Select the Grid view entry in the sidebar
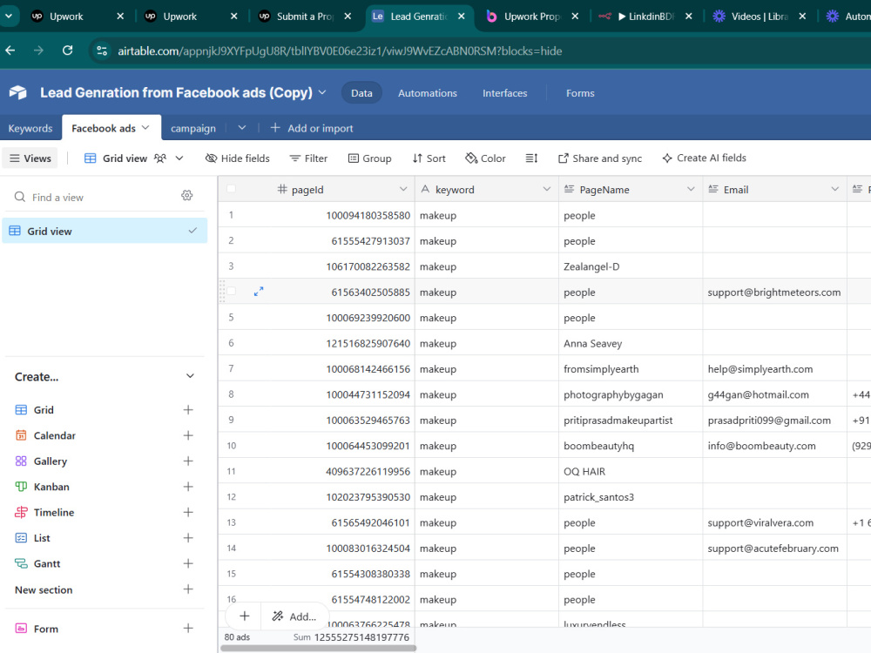Viewport: 871px width, 653px height. tap(105, 231)
